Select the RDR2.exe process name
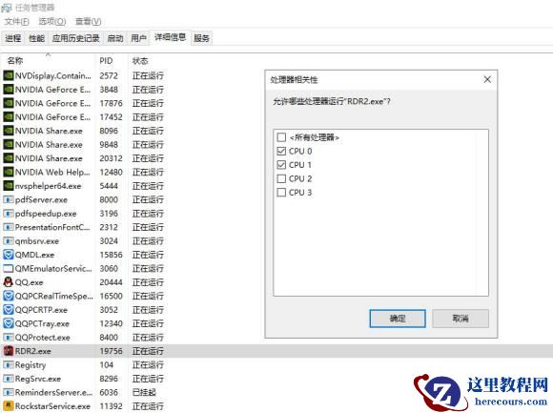Screen dimensions: 553x413 click(33, 351)
